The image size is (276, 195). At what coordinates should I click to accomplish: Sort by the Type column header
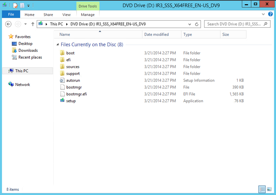point(201,34)
